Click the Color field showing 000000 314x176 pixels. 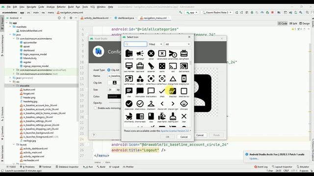click(x=114, y=96)
